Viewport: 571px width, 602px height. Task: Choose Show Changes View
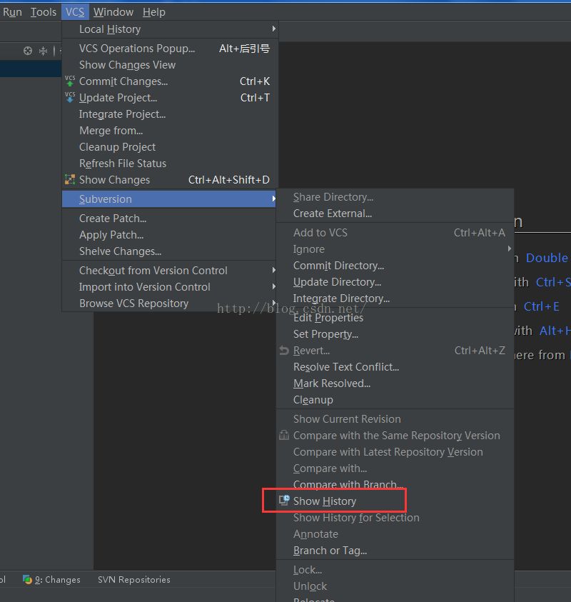pos(169,65)
